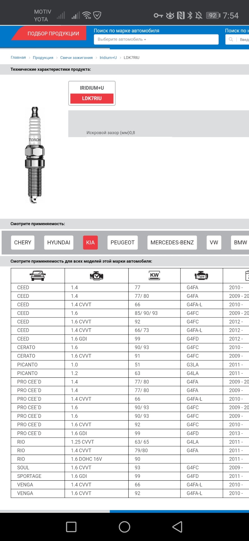Click the car model column header icon
This screenshot has height=541, width=249.
38,276
